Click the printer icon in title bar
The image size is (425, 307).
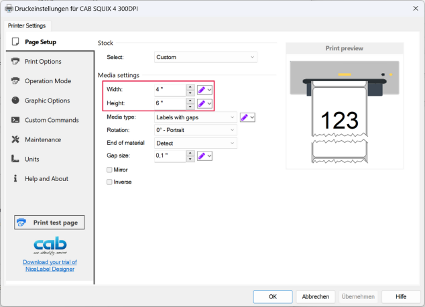point(9,9)
